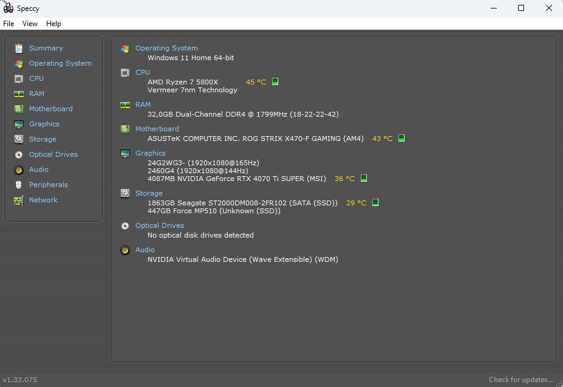Click the Windows 11 Home 64-bit text
Screen dimensions: 563x387
pyautogui.click(x=191, y=58)
